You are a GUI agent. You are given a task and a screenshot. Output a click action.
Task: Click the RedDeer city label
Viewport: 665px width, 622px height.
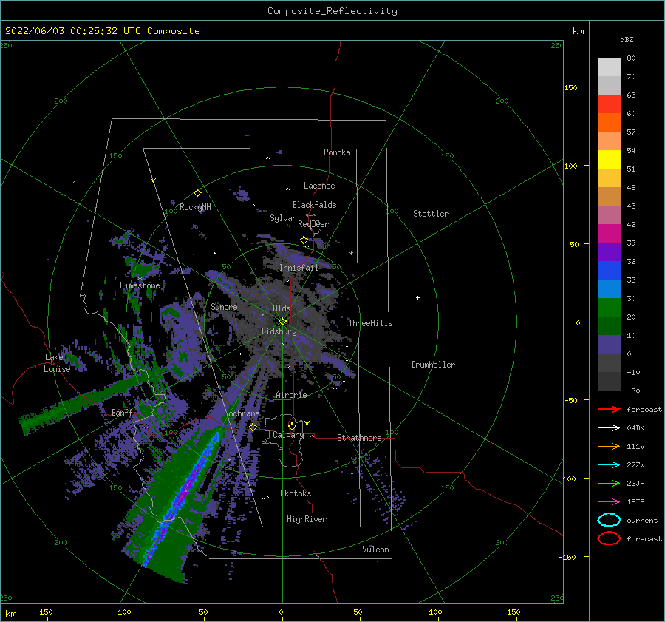tap(313, 224)
